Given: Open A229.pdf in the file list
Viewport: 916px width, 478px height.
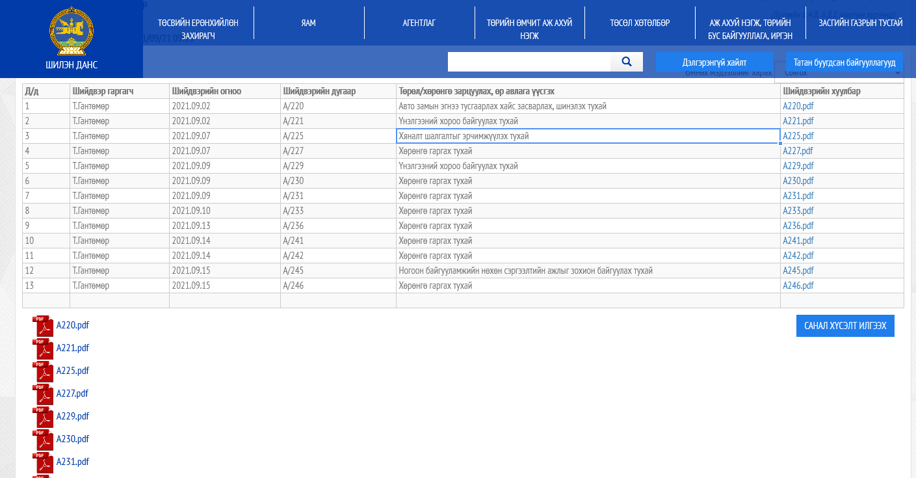Looking at the screenshot, I should click(x=73, y=416).
